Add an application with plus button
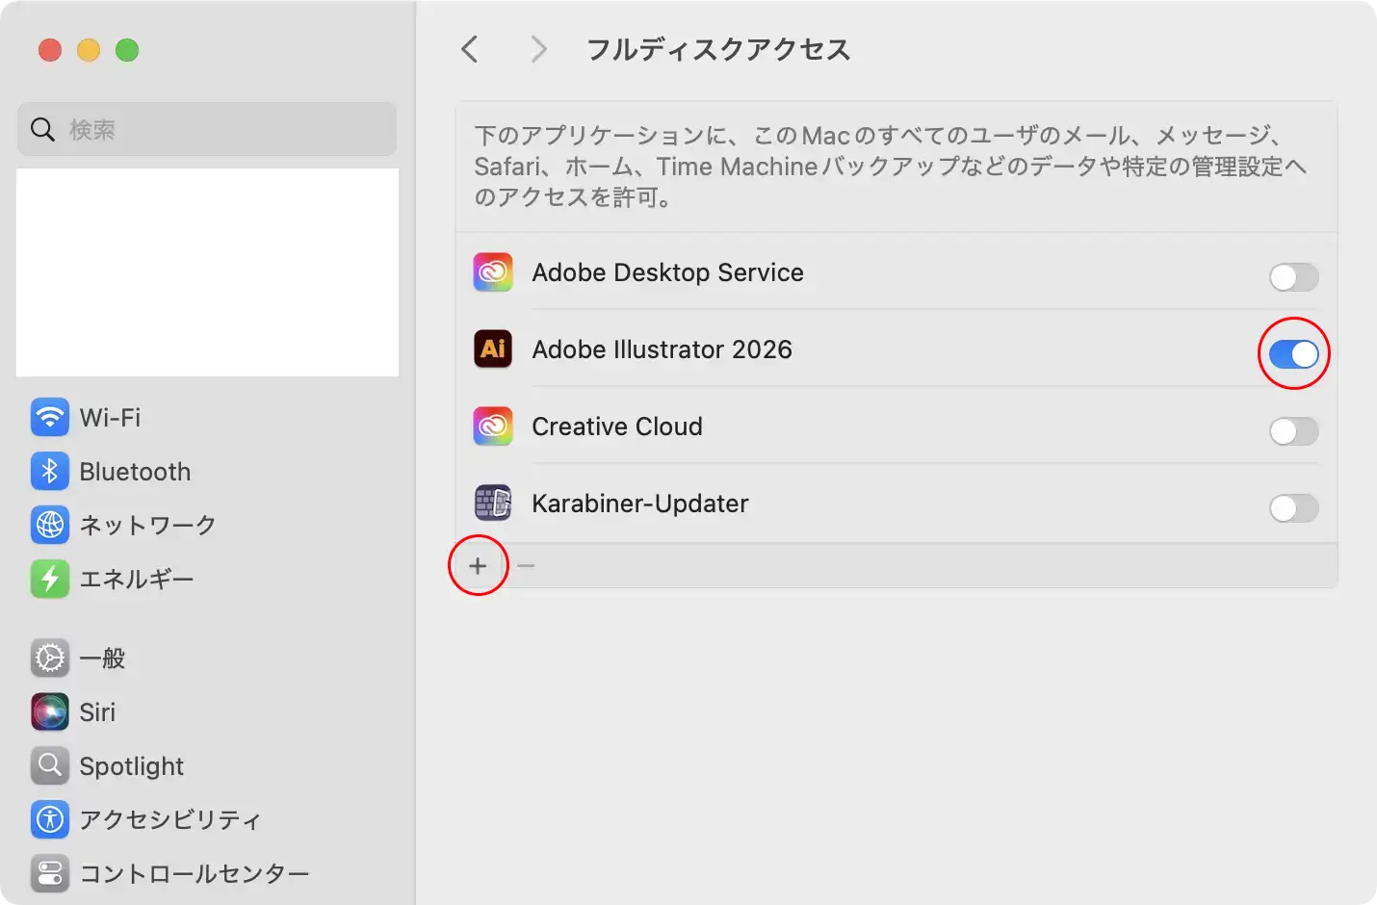This screenshot has height=905, width=1377. tap(478, 566)
